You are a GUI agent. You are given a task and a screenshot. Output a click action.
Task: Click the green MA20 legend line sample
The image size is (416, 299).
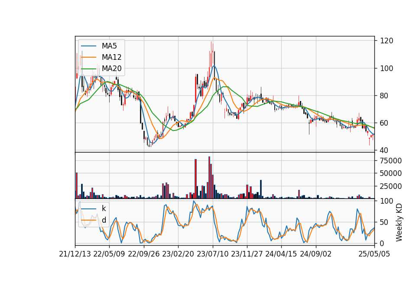(88, 69)
